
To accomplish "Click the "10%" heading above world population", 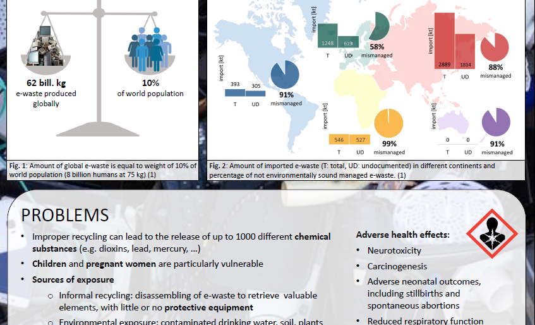I will 150,83.
